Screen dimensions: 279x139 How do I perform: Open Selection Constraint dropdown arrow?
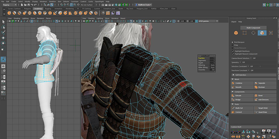[x=248, y=66]
